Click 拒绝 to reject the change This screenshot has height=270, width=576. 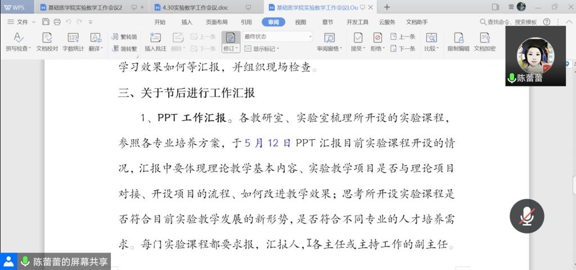click(x=377, y=38)
